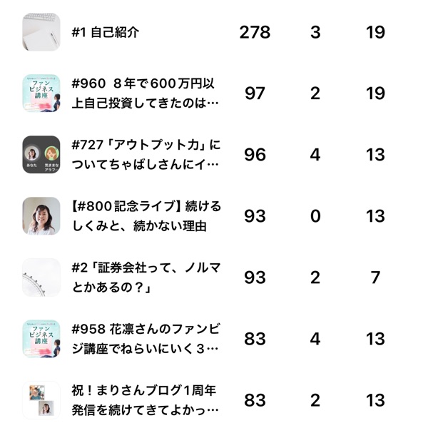This screenshot has height=428, width=428.
Task: Click the number 7 on the #2 row
Action: [x=375, y=277]
